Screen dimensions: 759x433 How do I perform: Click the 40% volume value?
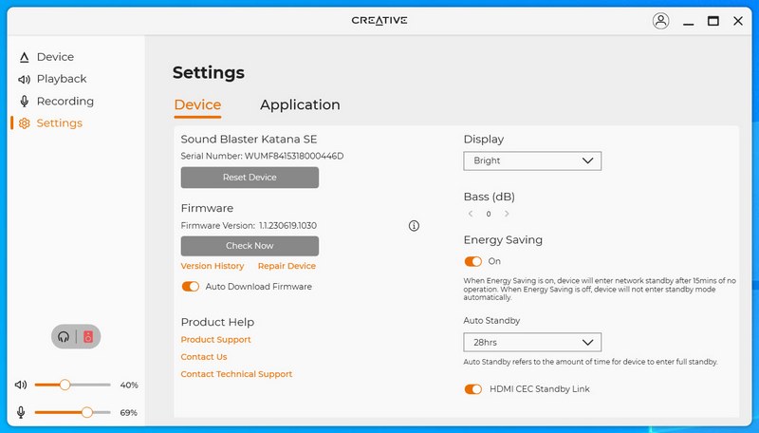click(129, 386)
